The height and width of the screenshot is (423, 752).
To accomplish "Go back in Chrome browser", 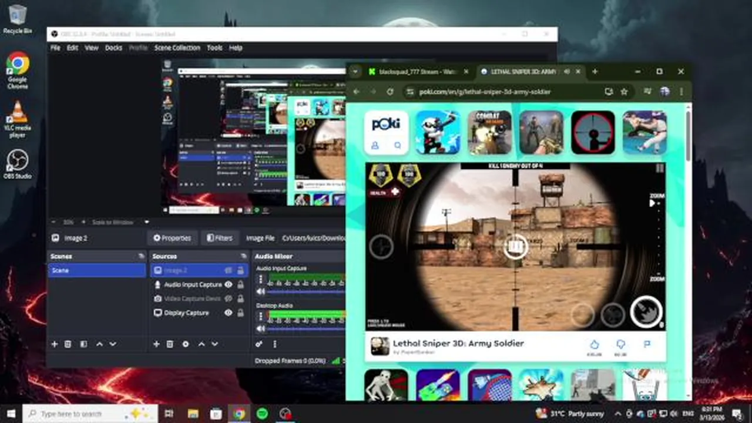I will tap(357, 92).
